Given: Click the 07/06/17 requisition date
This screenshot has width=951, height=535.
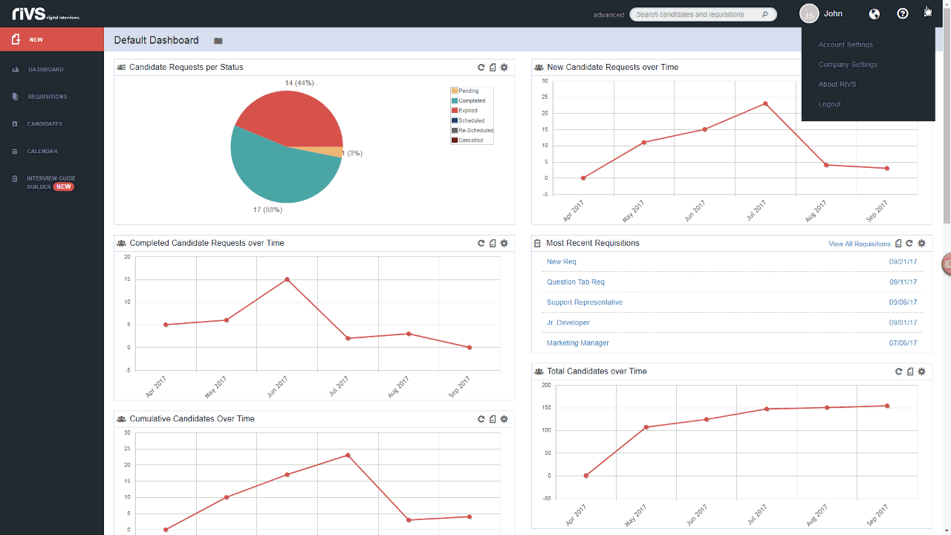Looking at the screenshot, I should click(903, 343).
